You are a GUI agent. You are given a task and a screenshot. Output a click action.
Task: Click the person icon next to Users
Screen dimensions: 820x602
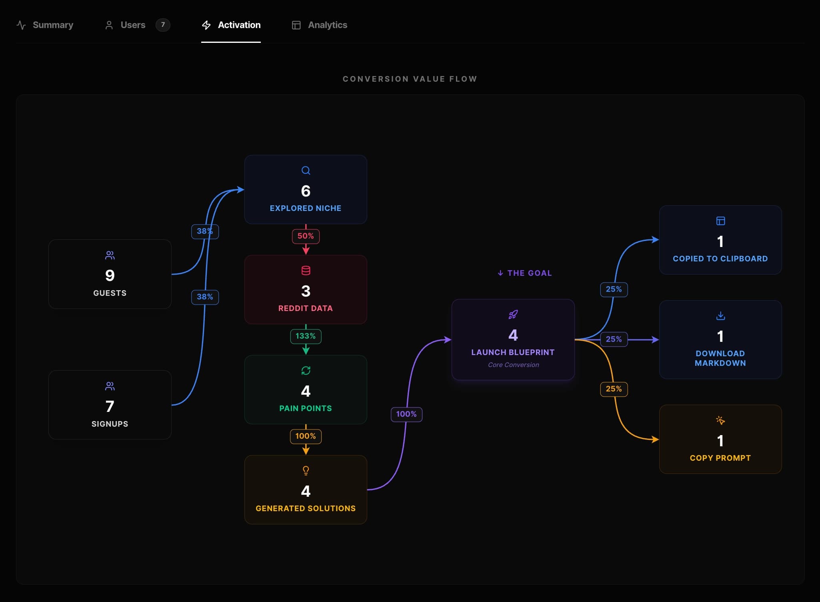[110, 25]
